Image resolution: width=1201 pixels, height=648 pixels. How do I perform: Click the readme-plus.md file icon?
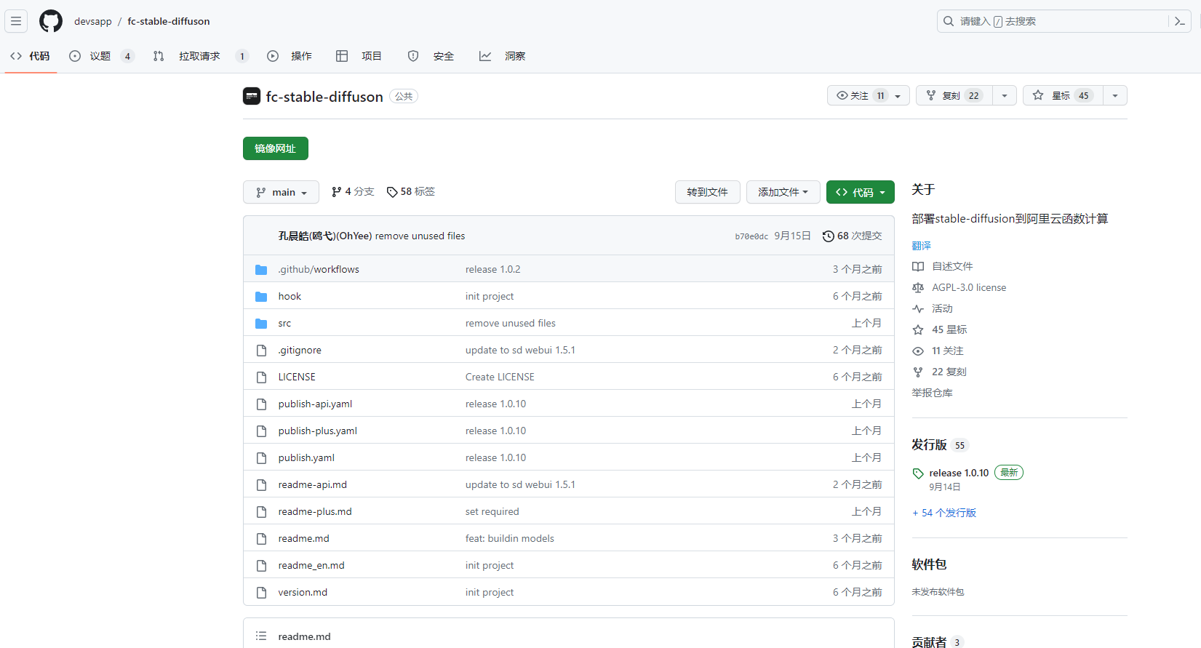coord(261,512)
